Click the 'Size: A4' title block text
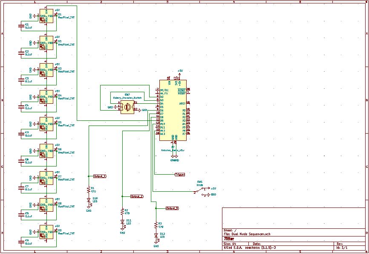This screenshot has width=369, height=254. pyautogui.click(x=230, y=244)
